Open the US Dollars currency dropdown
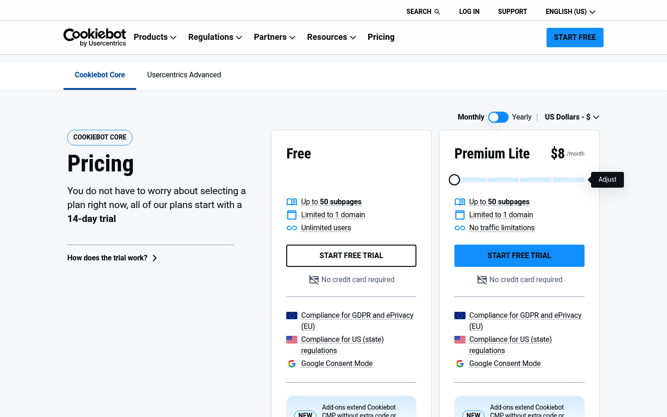This screenshot has width=667, height=417. tap(572, 117)
